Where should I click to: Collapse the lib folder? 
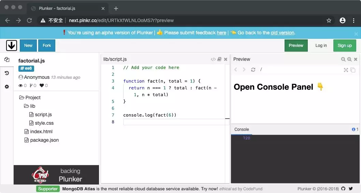click(x=30, y=106)
